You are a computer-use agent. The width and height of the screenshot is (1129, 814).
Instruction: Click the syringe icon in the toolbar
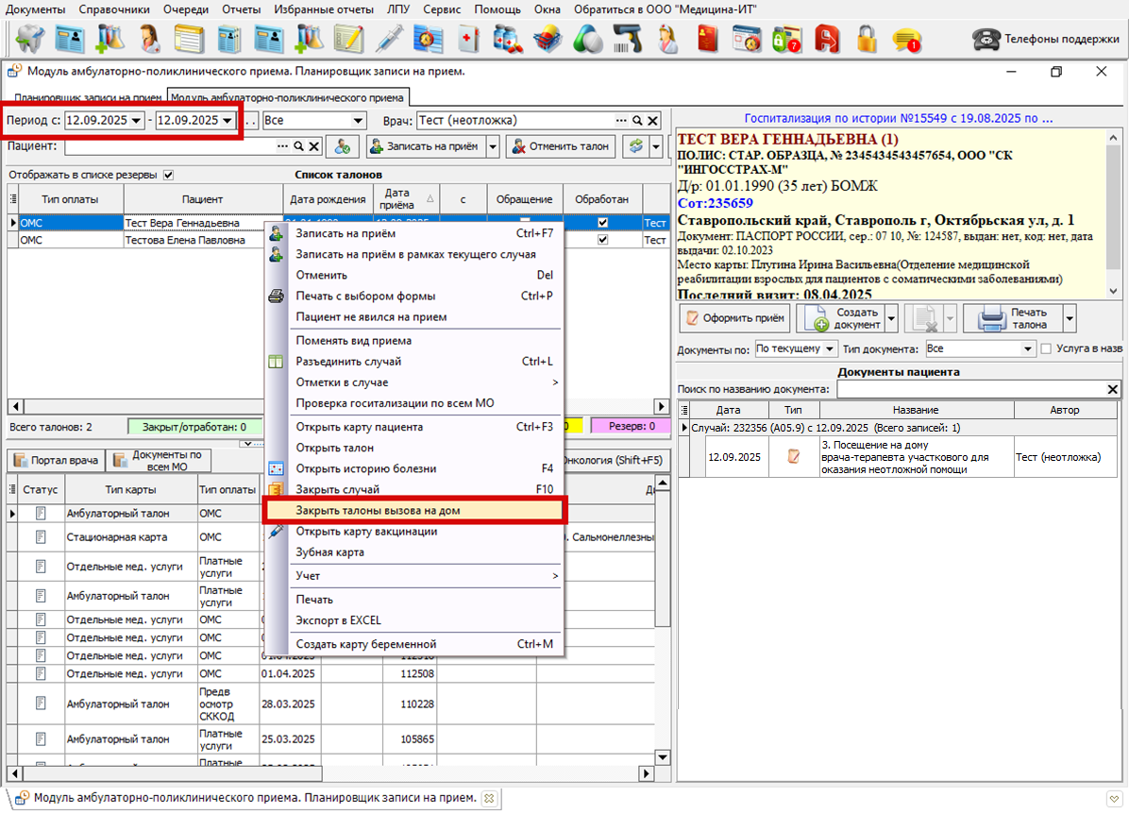tap(389, 39)
